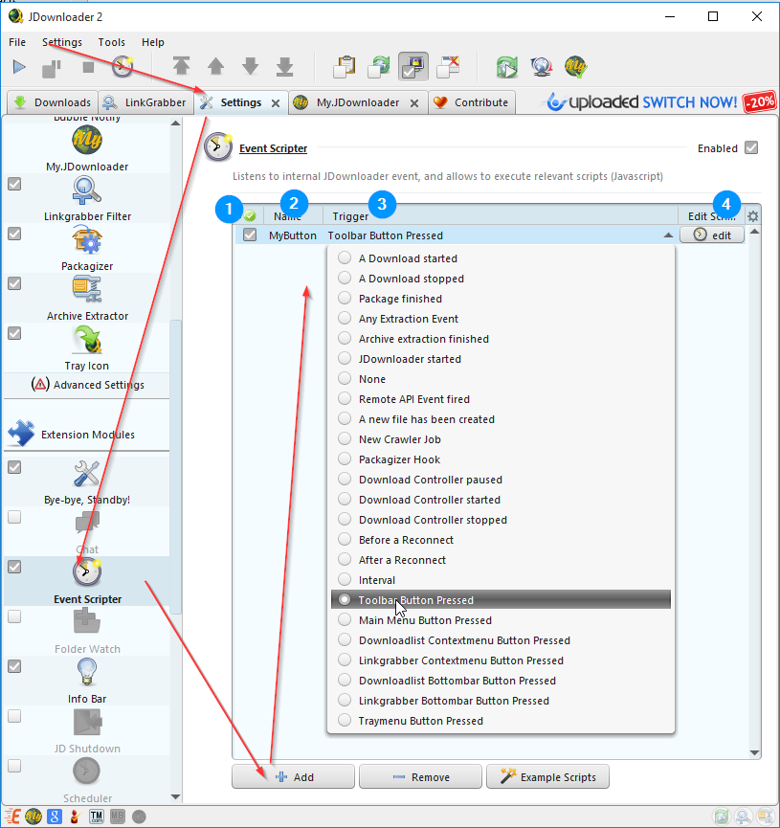Open Folder Watch extension in sidebar

pos(86,632)
